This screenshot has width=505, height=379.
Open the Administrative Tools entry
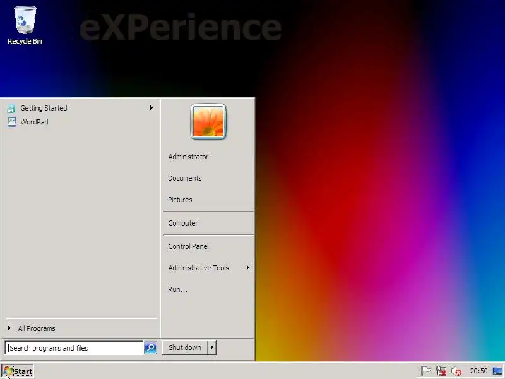(x=198, y=268)
